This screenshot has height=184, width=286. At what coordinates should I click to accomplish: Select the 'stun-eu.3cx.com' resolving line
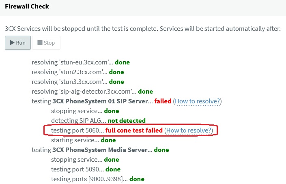81,62
